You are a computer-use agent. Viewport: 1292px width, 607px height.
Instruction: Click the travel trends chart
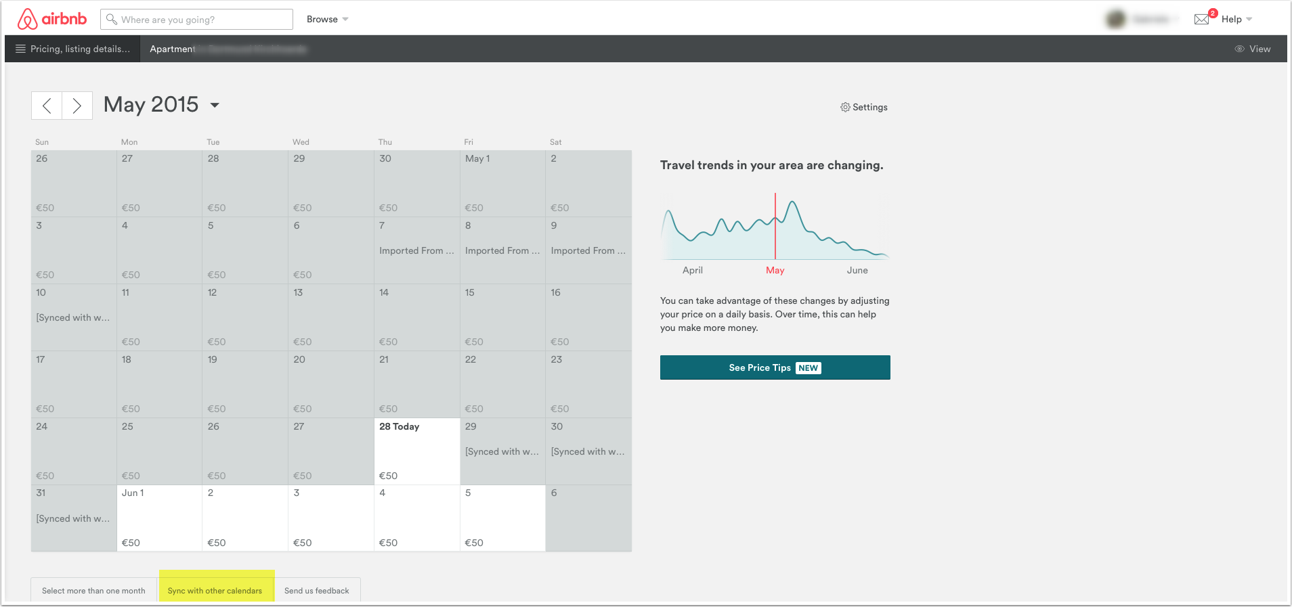[775, 227]
